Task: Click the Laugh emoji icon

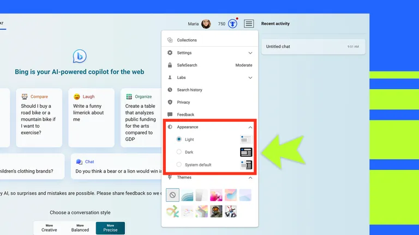Action: coord(77,96)
